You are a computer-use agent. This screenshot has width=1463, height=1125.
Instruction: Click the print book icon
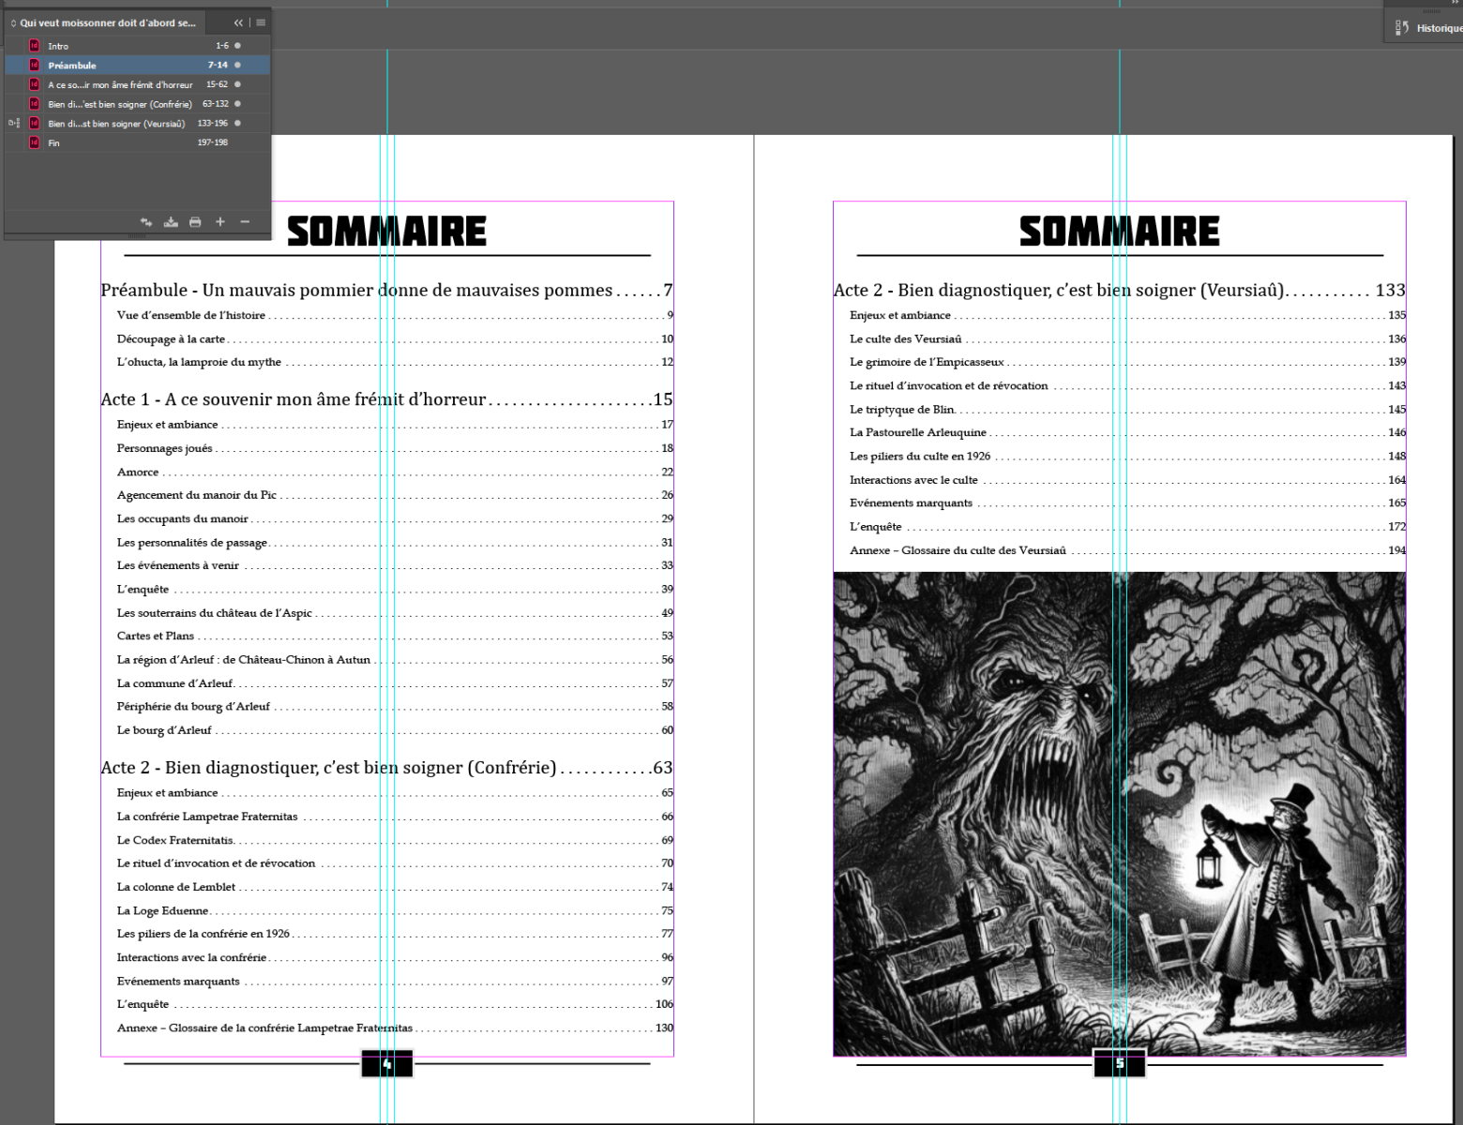(x=195, y=222)
